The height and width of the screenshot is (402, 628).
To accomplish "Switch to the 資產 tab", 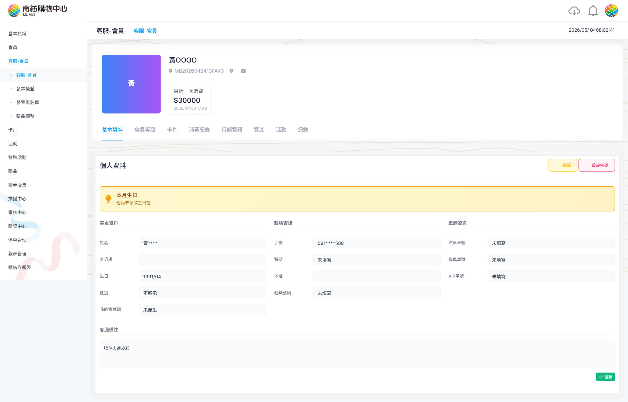I will tap(259, 130).
